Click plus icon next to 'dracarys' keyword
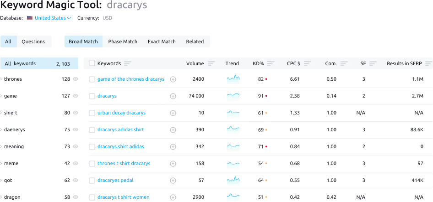The height and width of the screenshot is (202, 433). (173, 96)
